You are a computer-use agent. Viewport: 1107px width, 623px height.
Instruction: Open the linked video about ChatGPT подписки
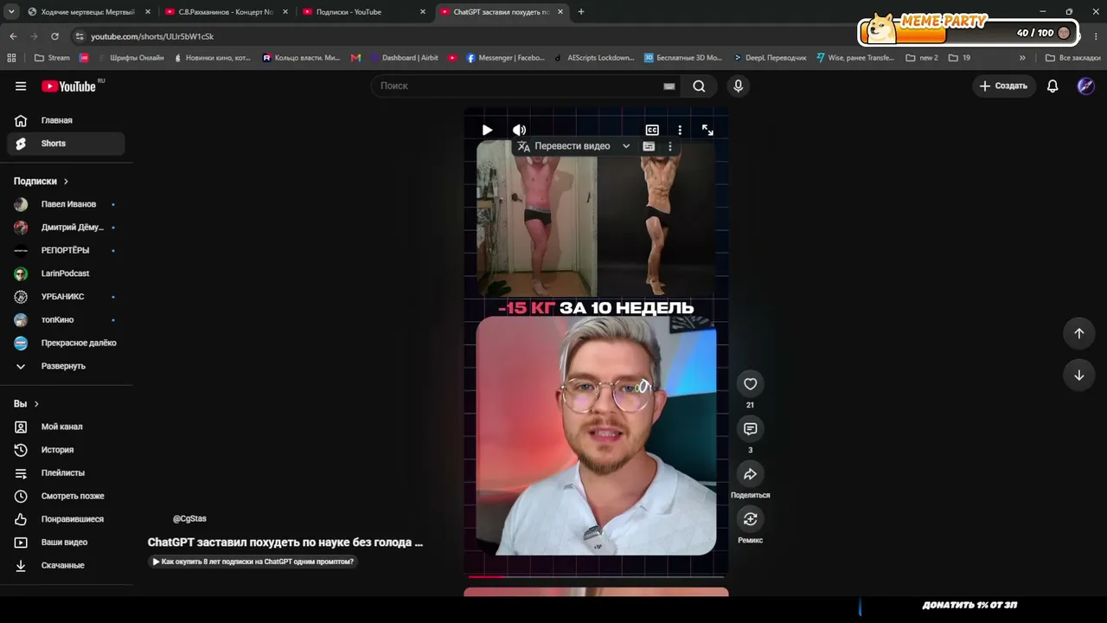click(253, 562)
